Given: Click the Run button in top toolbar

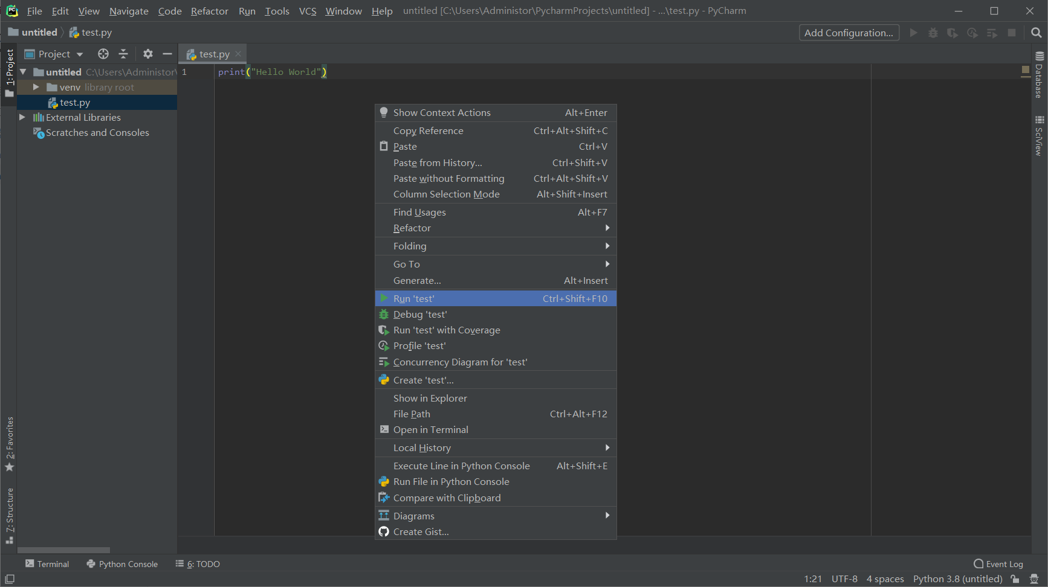Looking at the screenshot, I should point(913,33).
